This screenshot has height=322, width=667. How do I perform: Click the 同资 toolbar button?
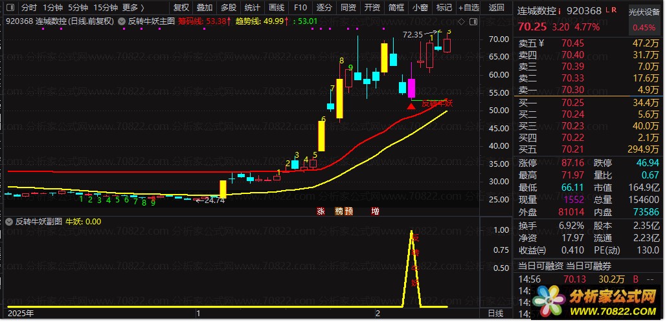click(x=348, y=7)
